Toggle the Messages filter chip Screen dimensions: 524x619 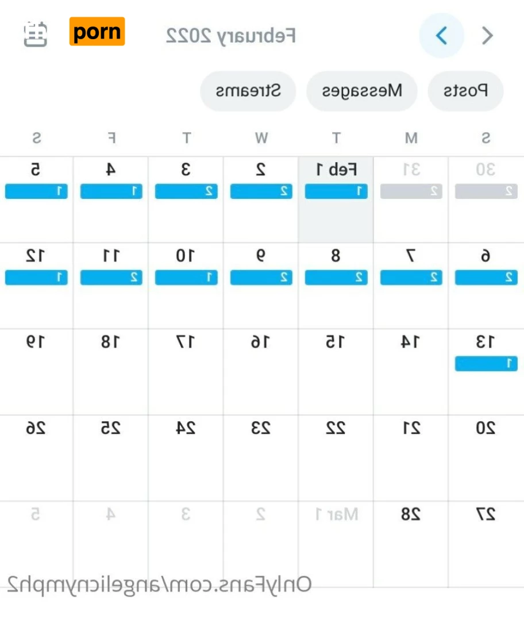click(x=361, y=91)
